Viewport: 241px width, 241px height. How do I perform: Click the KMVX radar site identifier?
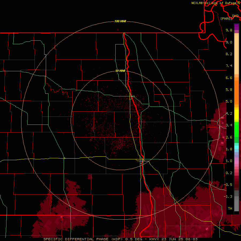pos(154,239)
